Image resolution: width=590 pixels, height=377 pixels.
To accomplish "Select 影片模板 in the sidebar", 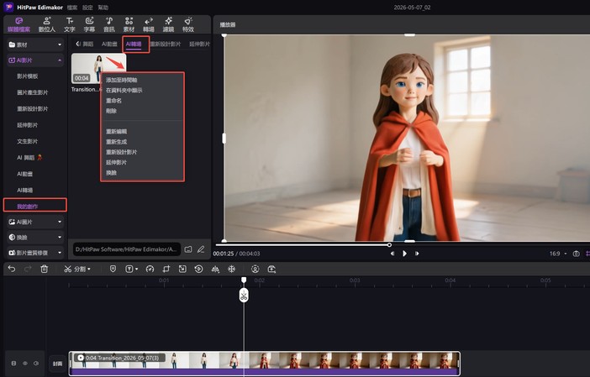I will click(x=28, y=76).
